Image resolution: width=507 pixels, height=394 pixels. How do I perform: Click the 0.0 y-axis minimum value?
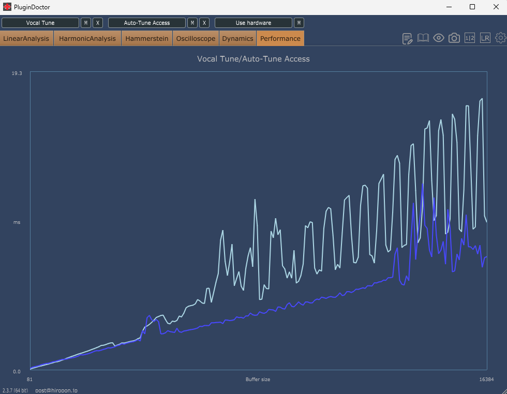[17, 372]
